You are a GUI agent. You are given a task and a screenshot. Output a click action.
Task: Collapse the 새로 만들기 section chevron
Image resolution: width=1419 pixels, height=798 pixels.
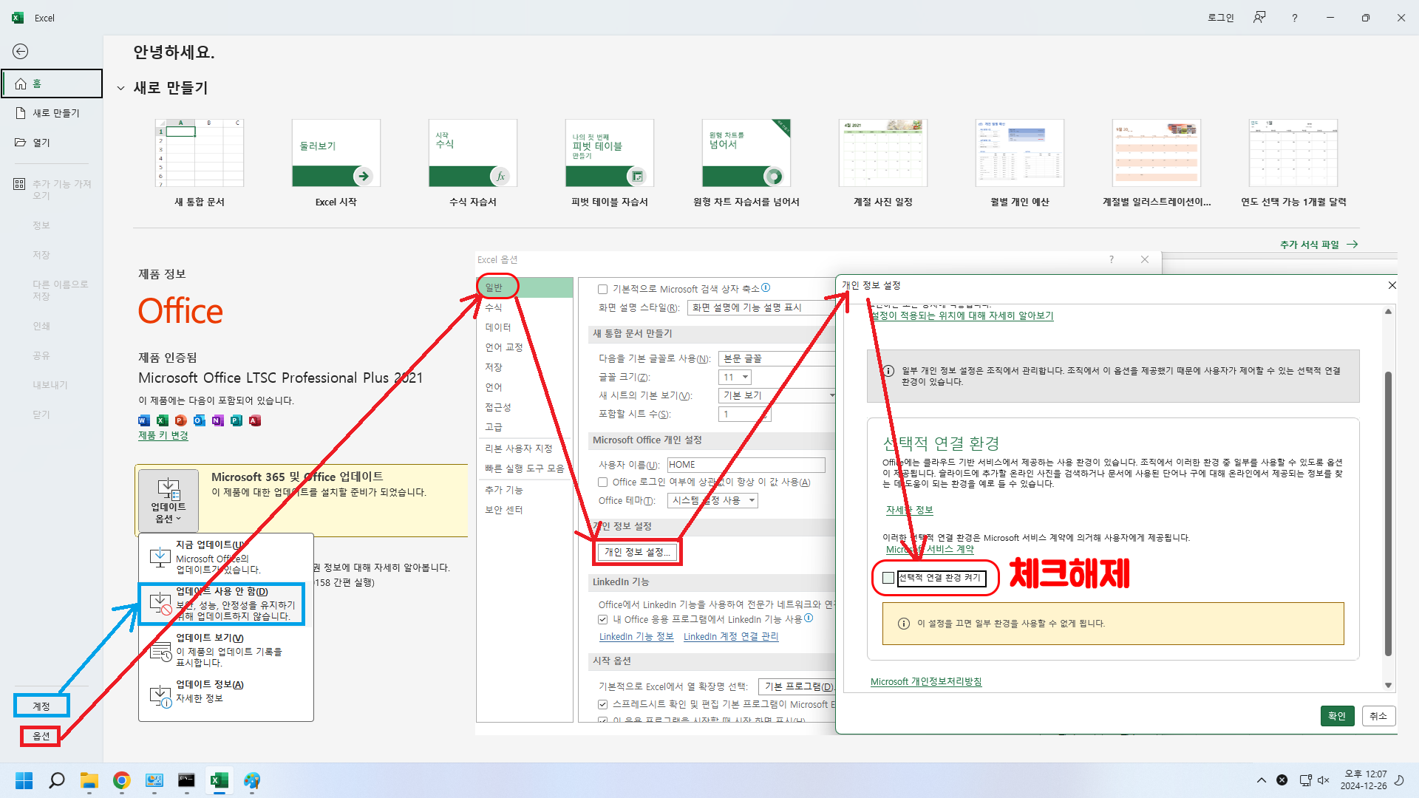point(120,89)
